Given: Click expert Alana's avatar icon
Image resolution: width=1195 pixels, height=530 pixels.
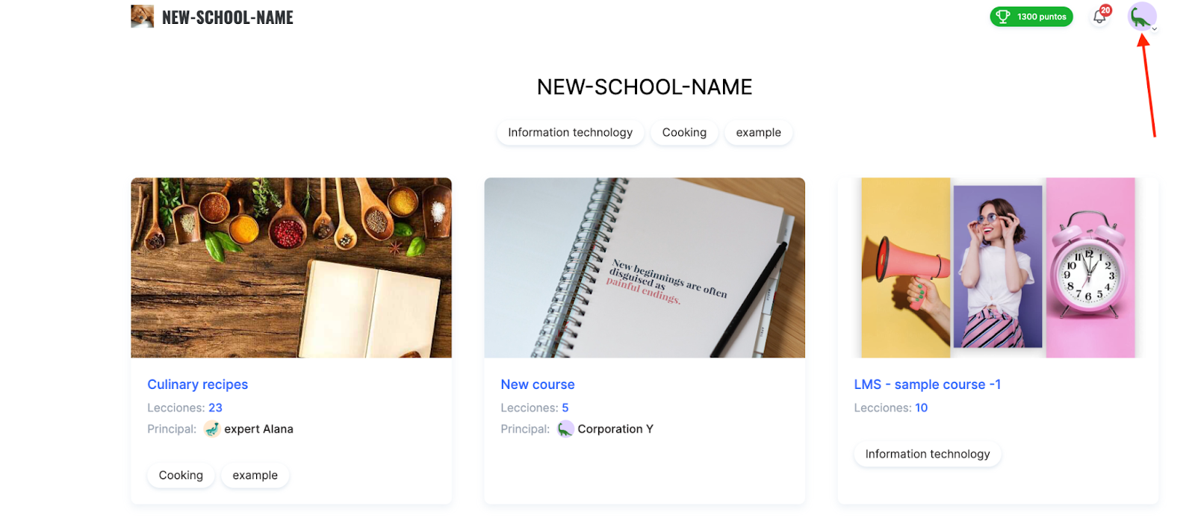Looking at the screenshot, I should 212,429.
